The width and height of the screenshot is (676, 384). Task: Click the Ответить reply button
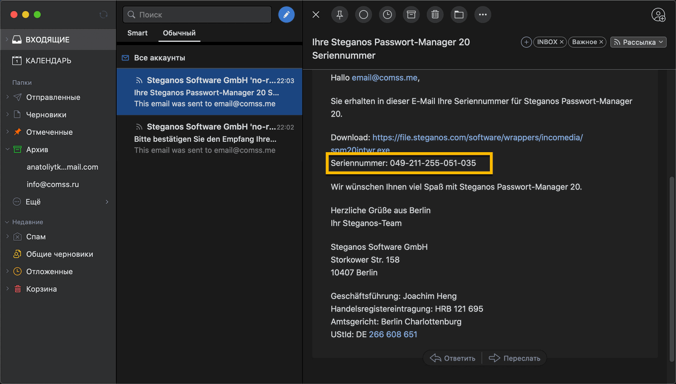point(453,358)
